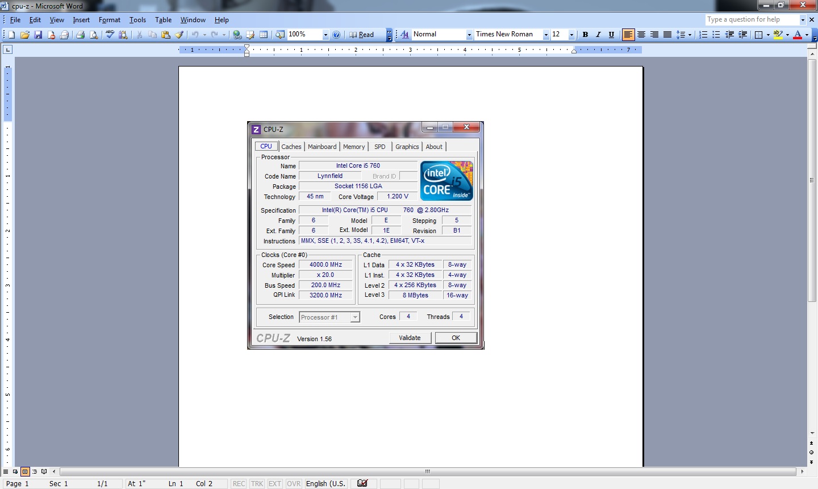Expand the Border style dropdown arrow

(x=768, y=35)
